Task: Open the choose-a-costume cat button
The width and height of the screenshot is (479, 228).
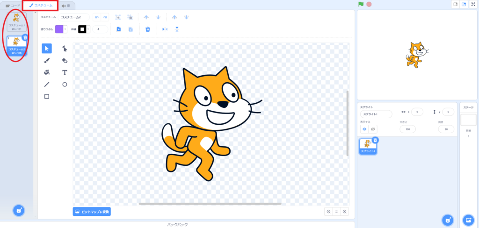Action: click(19, 210)
